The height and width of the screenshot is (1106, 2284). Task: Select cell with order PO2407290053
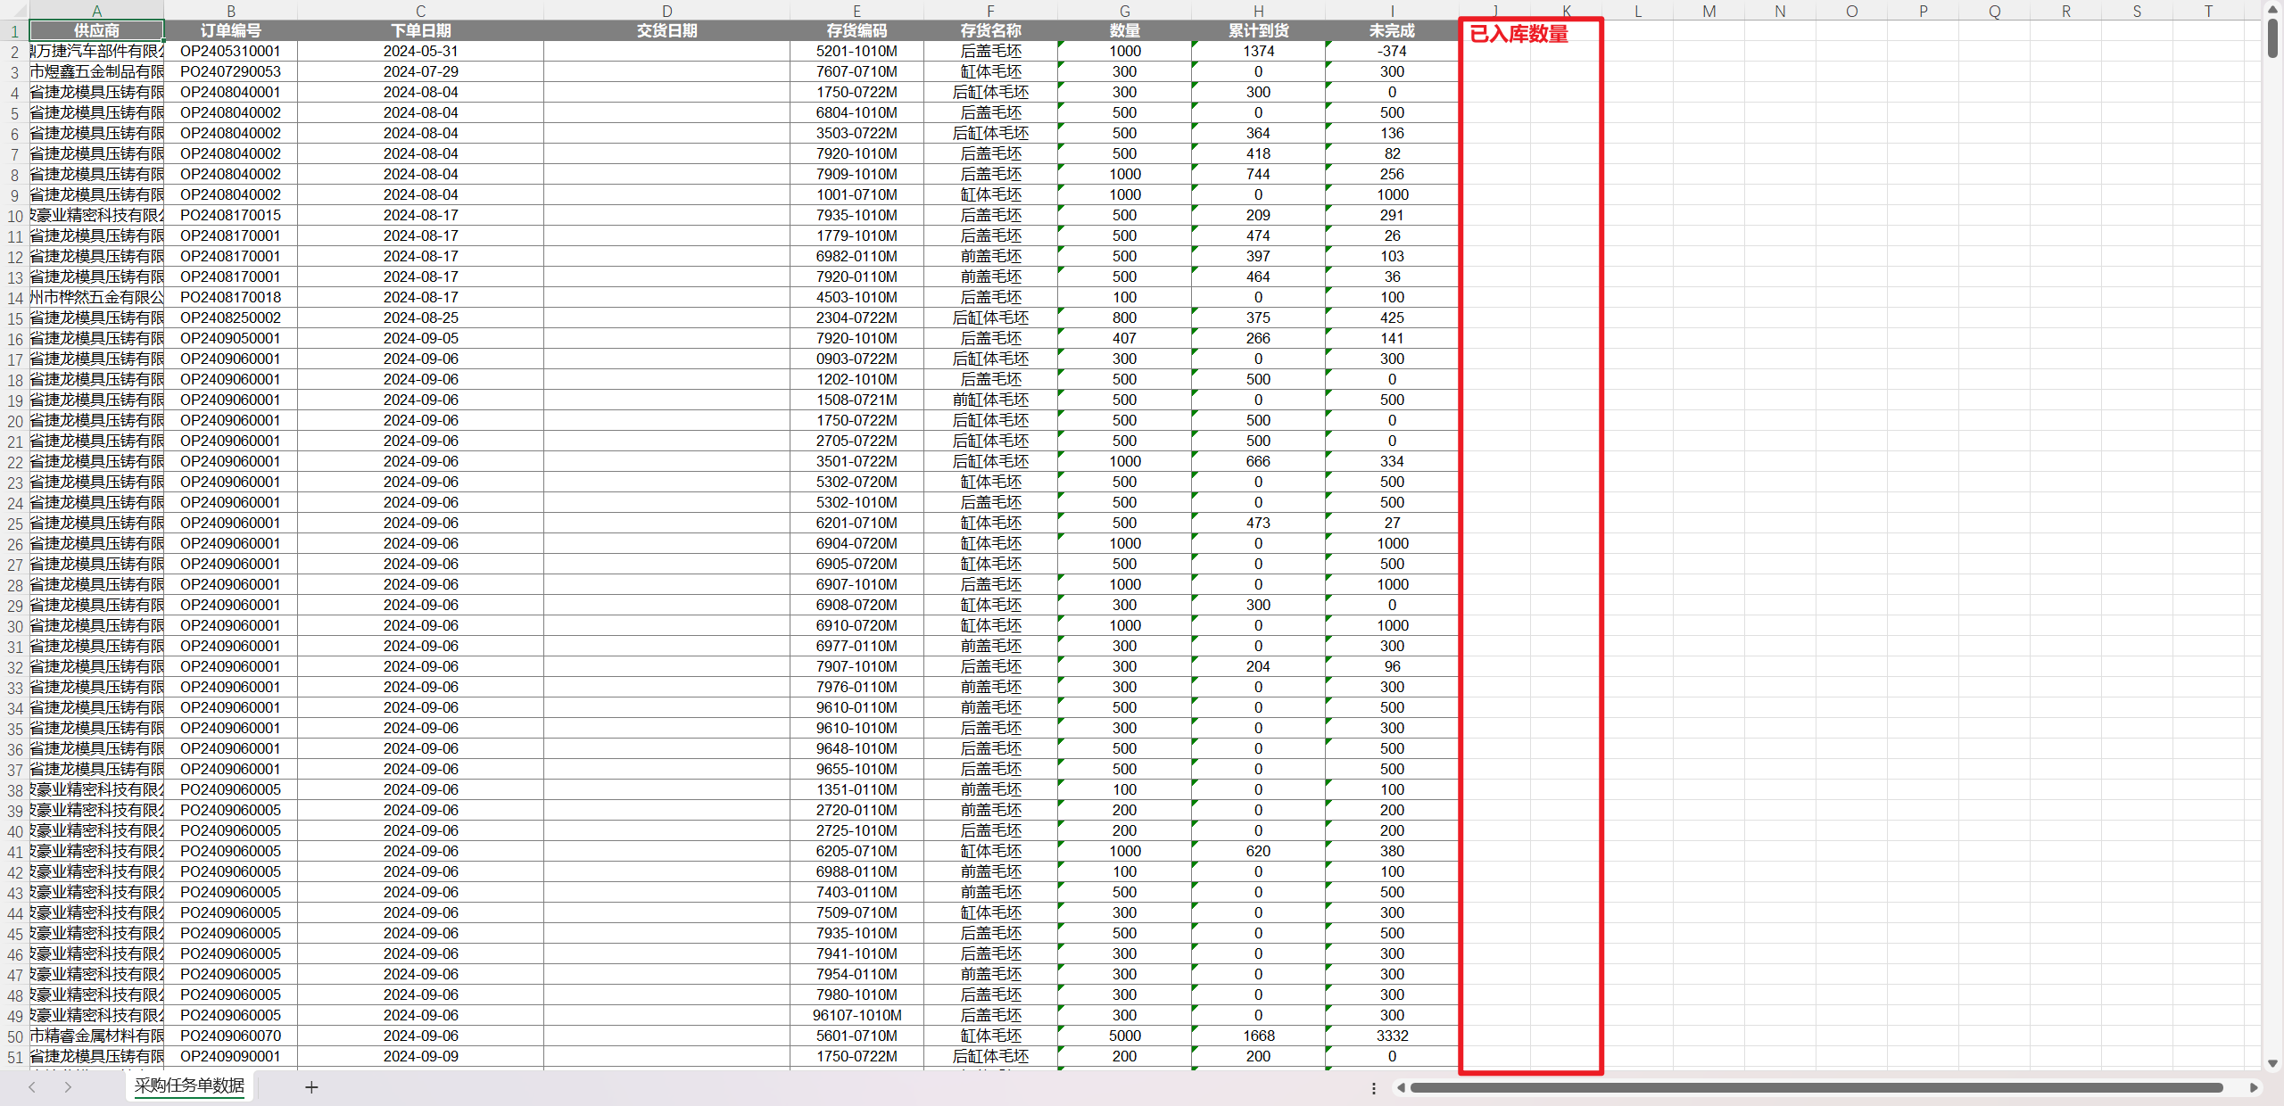coord(230,71)
